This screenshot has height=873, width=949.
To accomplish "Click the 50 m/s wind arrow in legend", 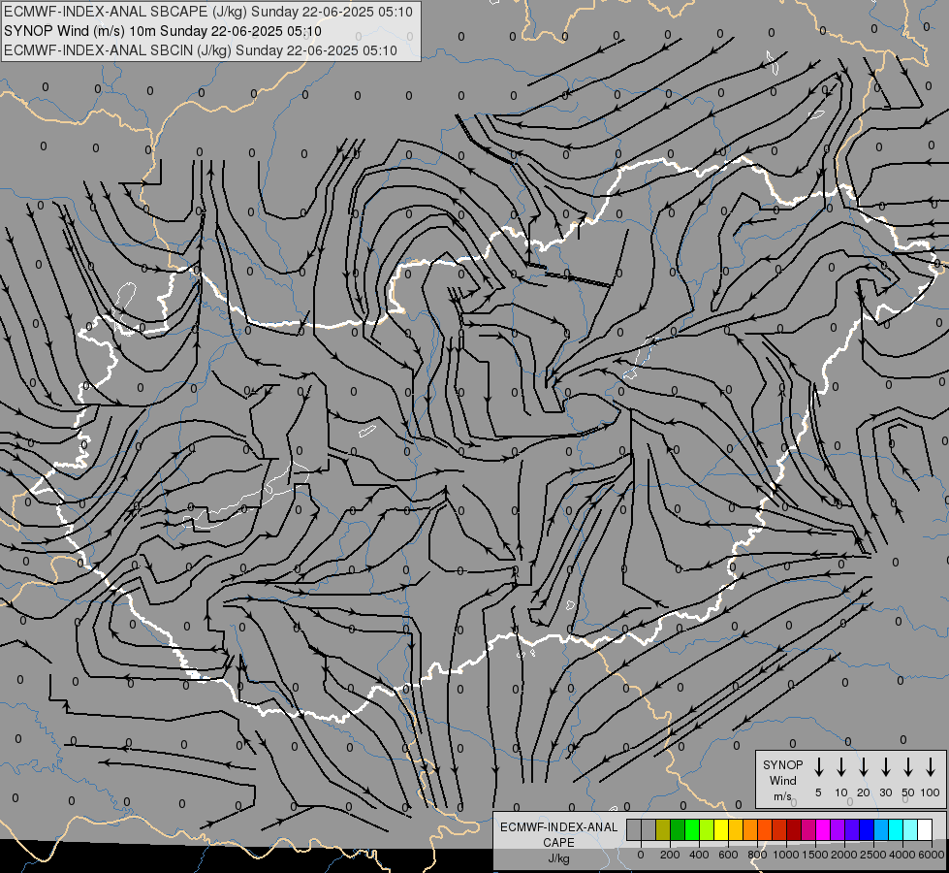I will coord(908,766).
